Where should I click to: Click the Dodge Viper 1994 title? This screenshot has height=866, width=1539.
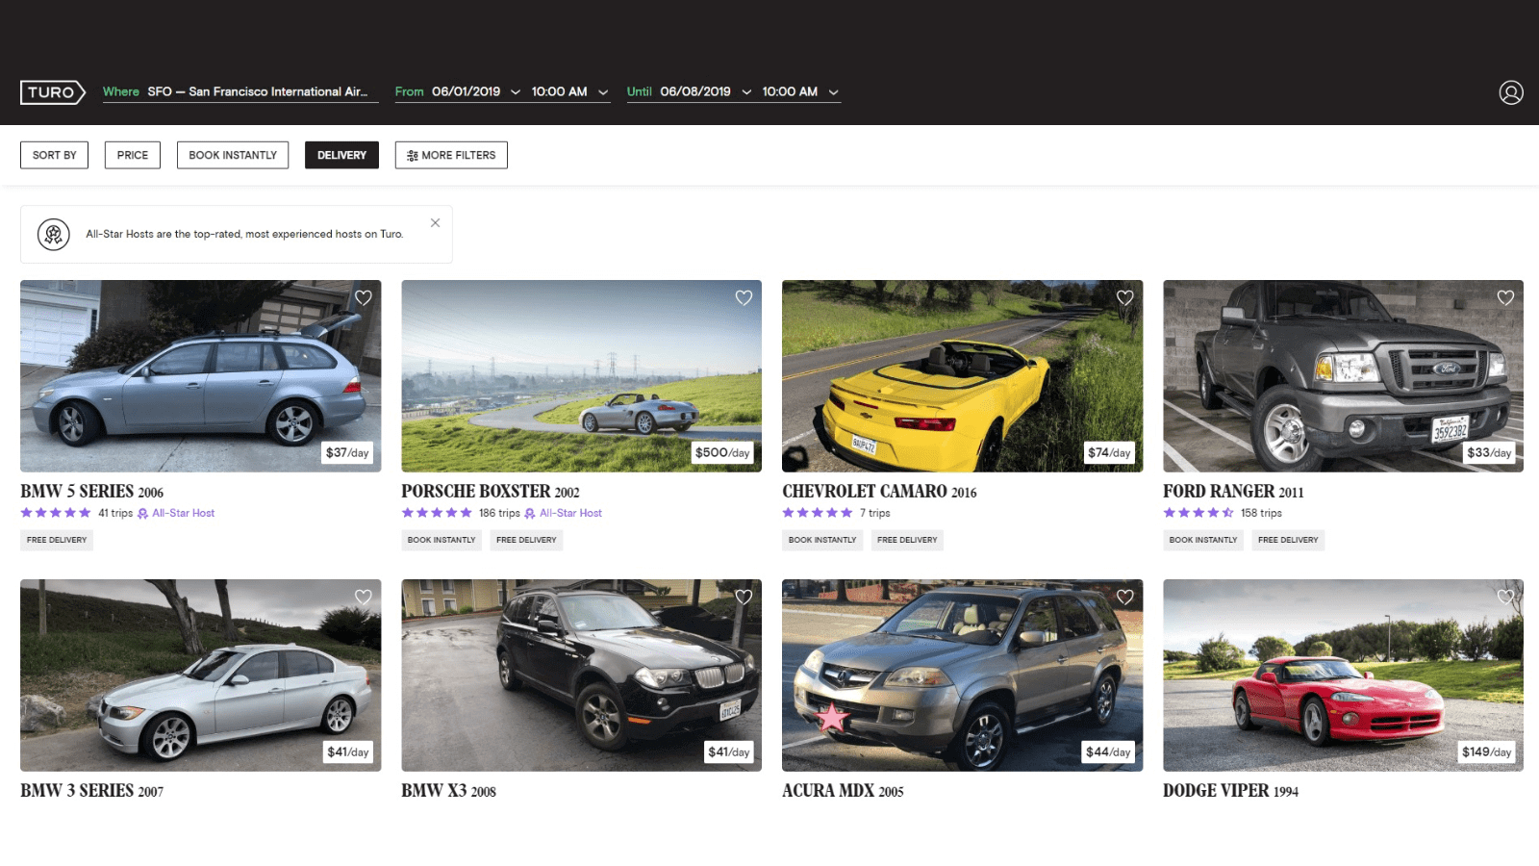pyautogui.click(x=1230, y=791)
